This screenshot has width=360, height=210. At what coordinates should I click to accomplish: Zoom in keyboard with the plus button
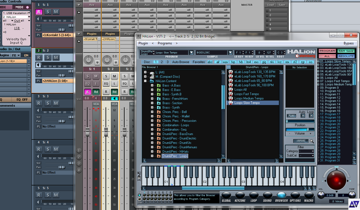click(310, 188)
